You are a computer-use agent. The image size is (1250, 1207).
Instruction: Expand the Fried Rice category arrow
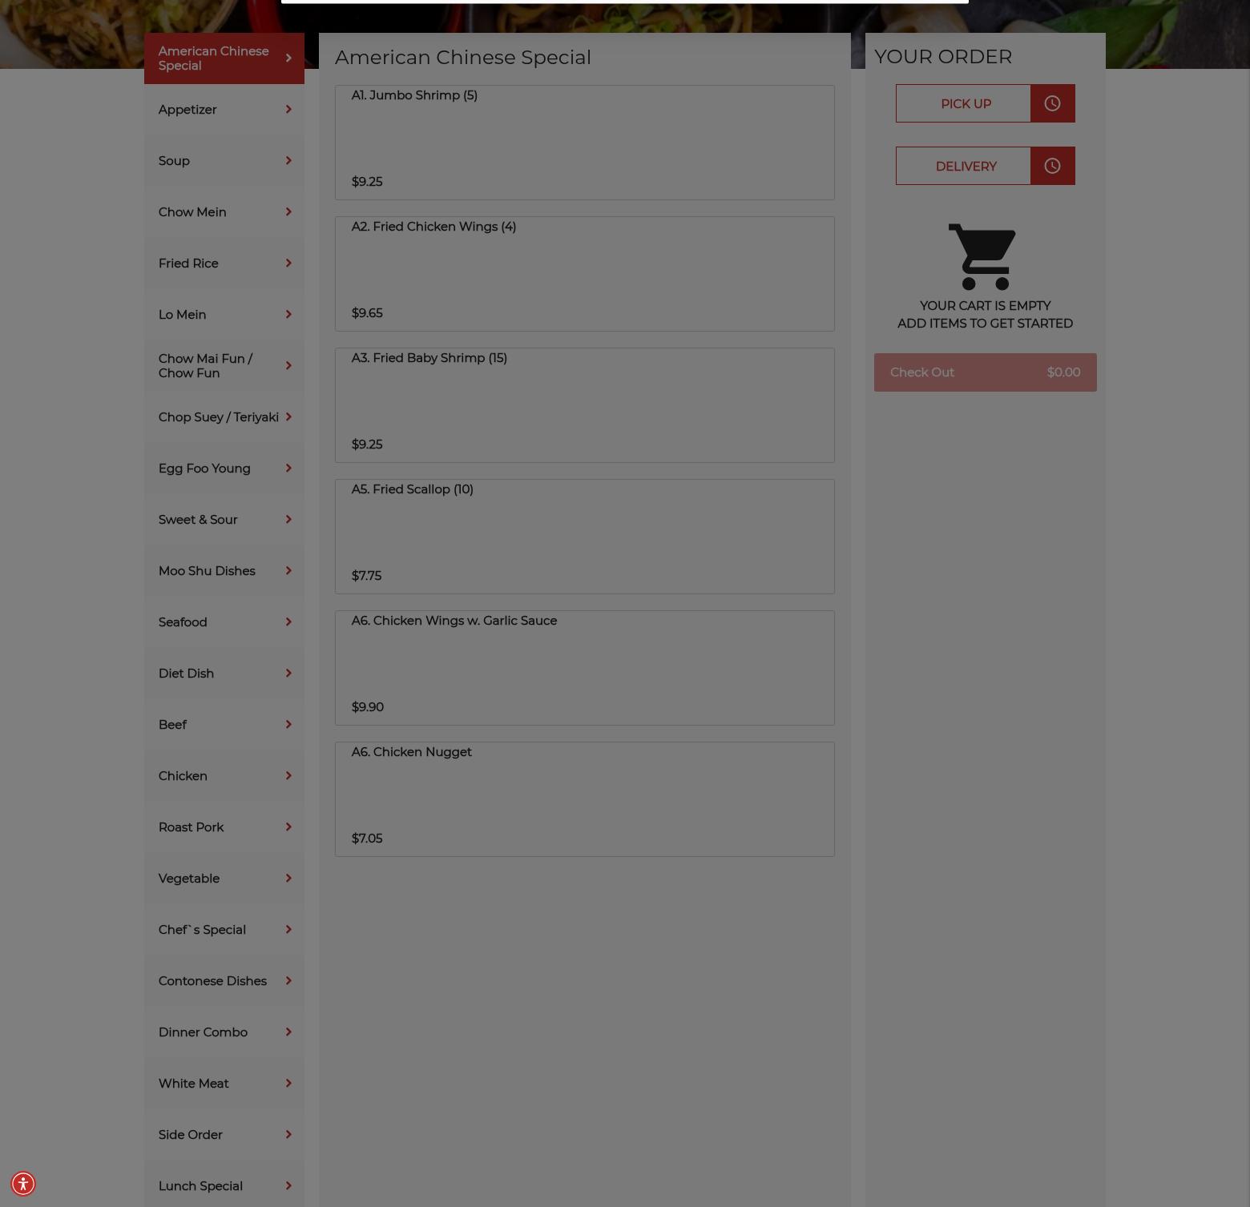[288, 263]
